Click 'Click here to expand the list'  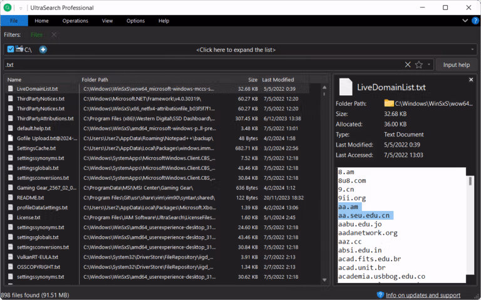coord(235,49)
